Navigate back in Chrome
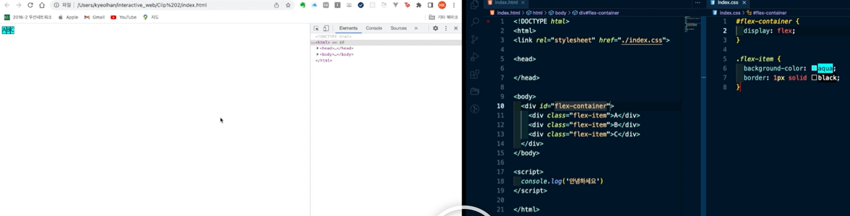Viewport: 850px width, 216px height. (x=7, y=5)
